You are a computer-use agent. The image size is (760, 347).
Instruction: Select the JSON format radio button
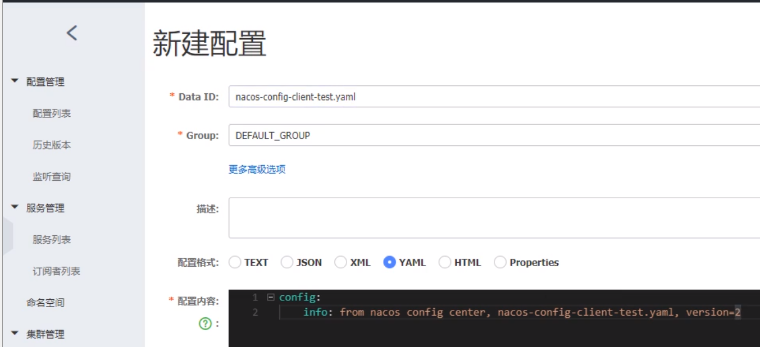click(x=287, y=262)
